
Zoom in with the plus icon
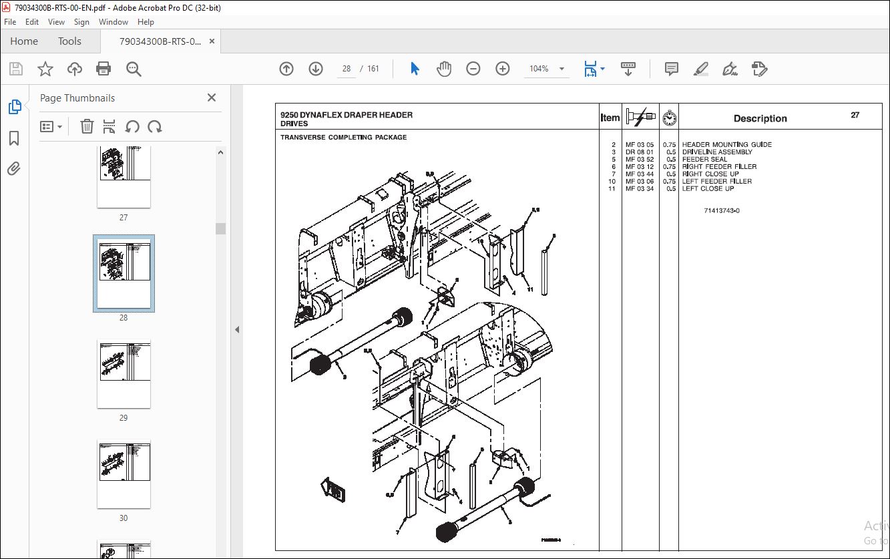(503, 69)
